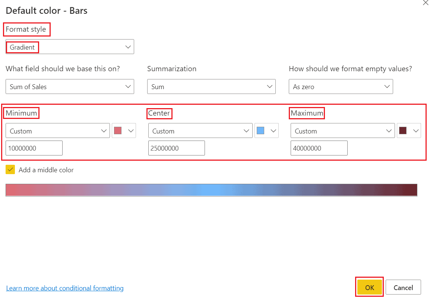Open the As zero empty values dropdown

point(341,86)
